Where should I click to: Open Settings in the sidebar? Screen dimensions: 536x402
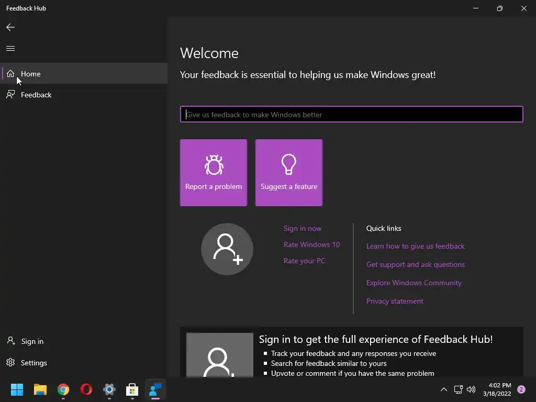[84, 362]
